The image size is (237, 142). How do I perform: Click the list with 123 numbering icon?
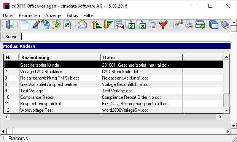[119, 25]
